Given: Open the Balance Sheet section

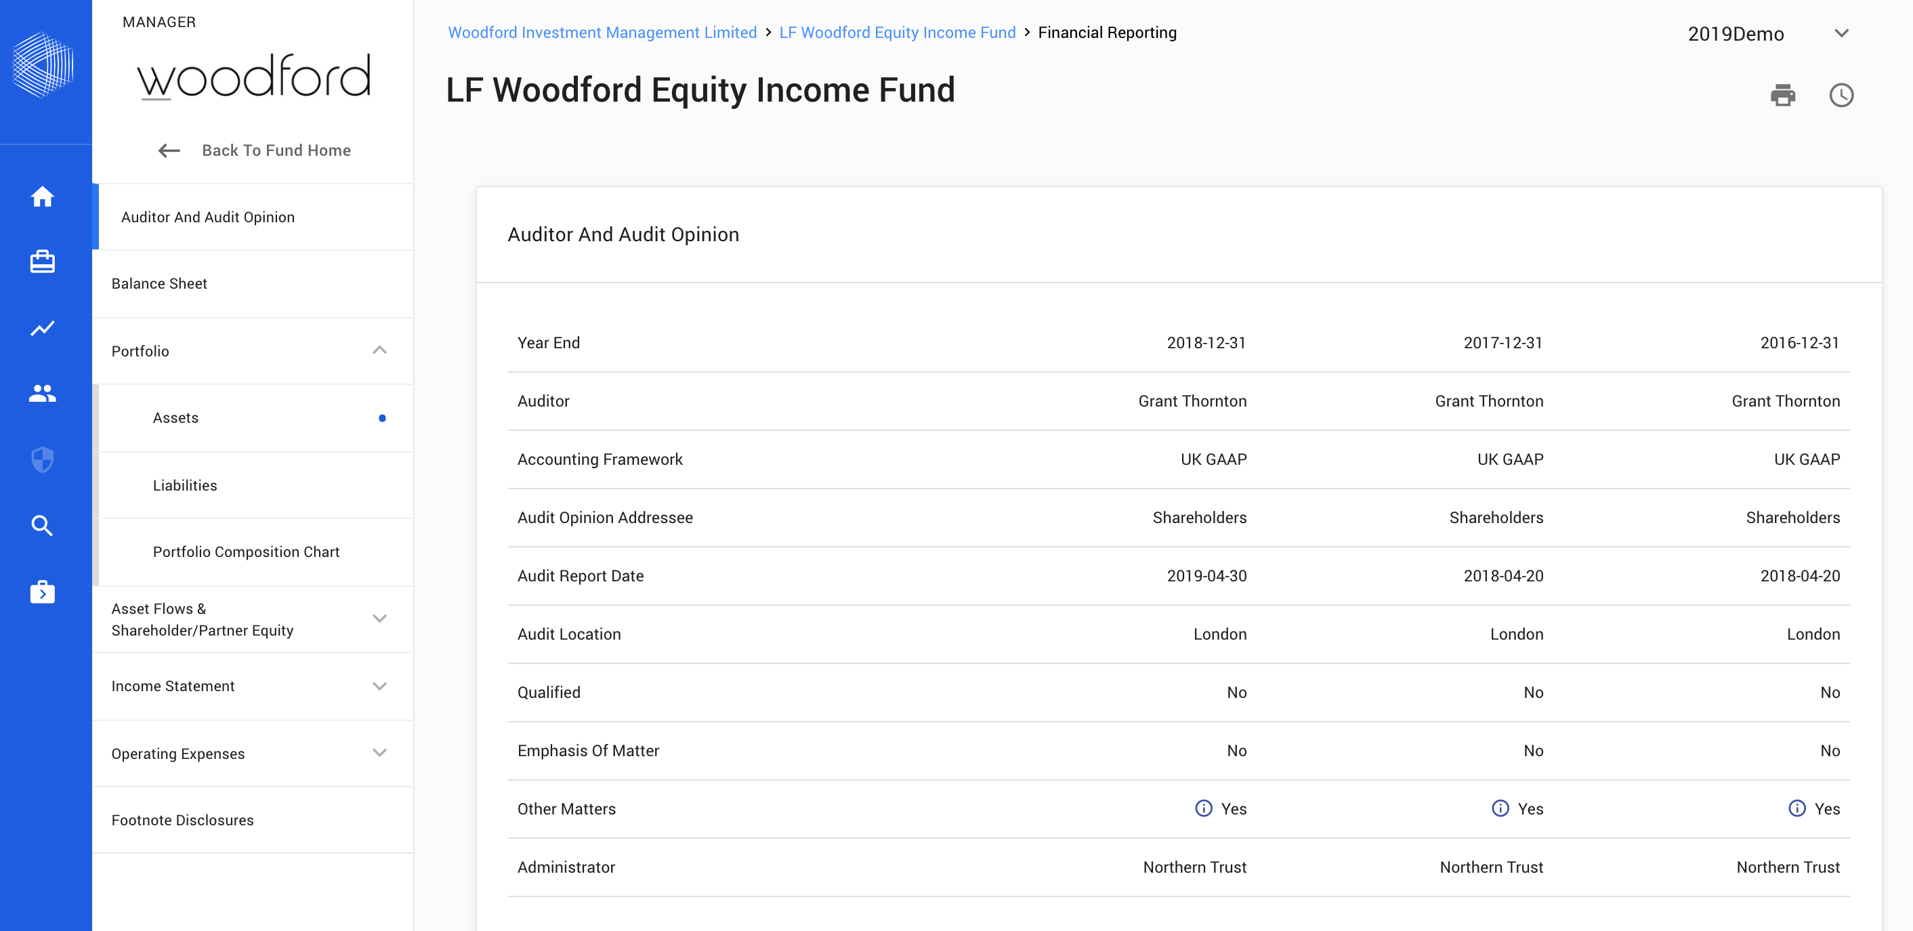Looking at the screenshot, I should click(x=253, y=284).
